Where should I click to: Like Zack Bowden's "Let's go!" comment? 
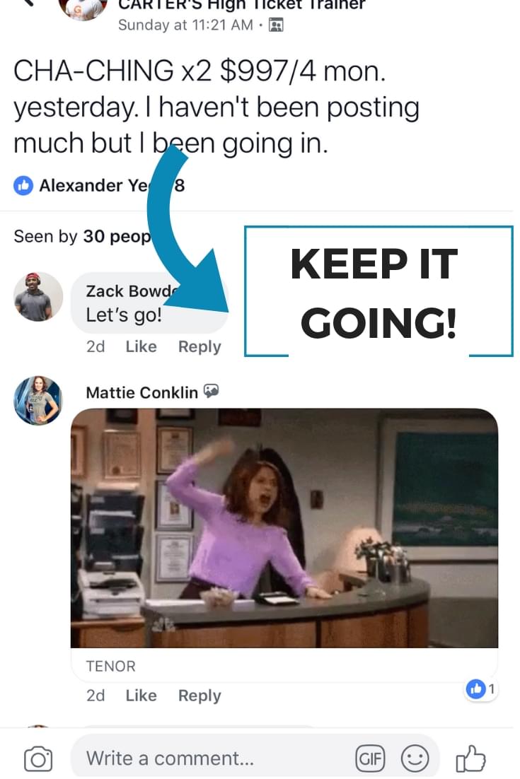141,346
